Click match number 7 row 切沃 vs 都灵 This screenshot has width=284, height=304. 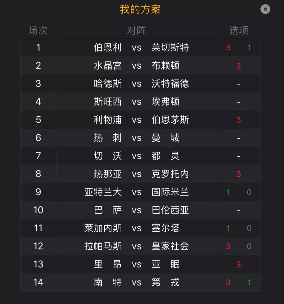pyautogui.click(x=140, y=156)
